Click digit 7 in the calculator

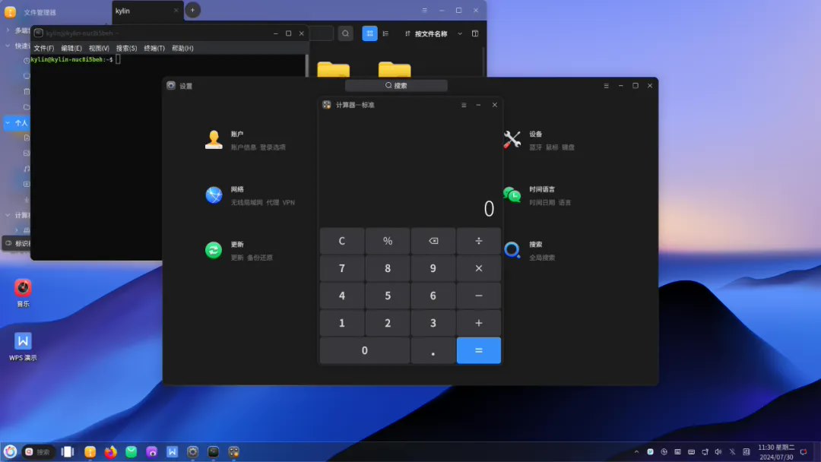[x=342, y=268]
